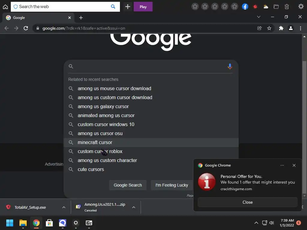This screenshot has height=230, width=307.
Task: Open the TotalAV_Setup.exe download
Action: click(x=30, y=207)
